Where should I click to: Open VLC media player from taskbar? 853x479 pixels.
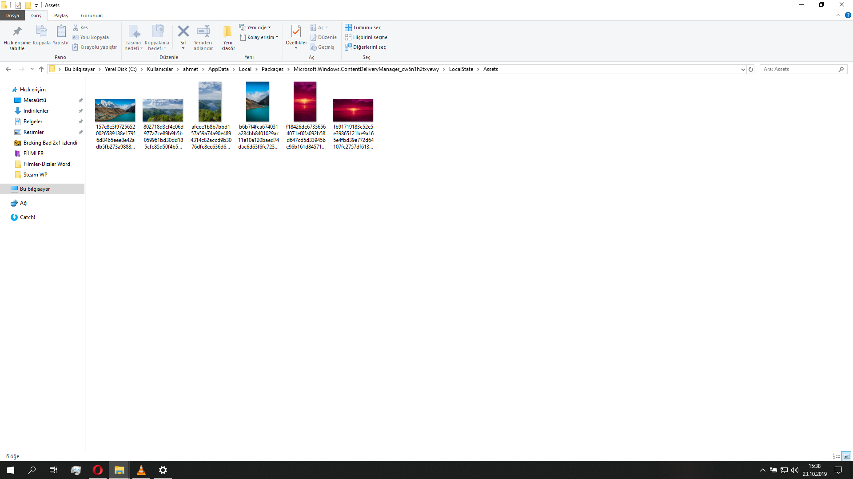click(x=141, y=470)
